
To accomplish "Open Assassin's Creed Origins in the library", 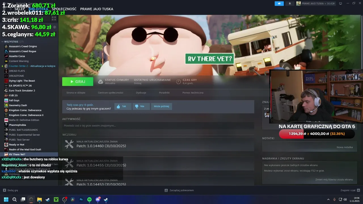I will (23, 46).
